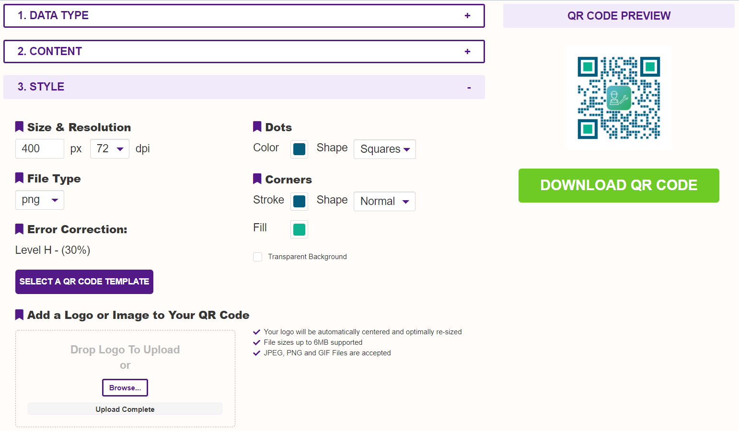Click the logo icon in the QR code center
This screenshot has height=431, width=739.
click(619, 98)
